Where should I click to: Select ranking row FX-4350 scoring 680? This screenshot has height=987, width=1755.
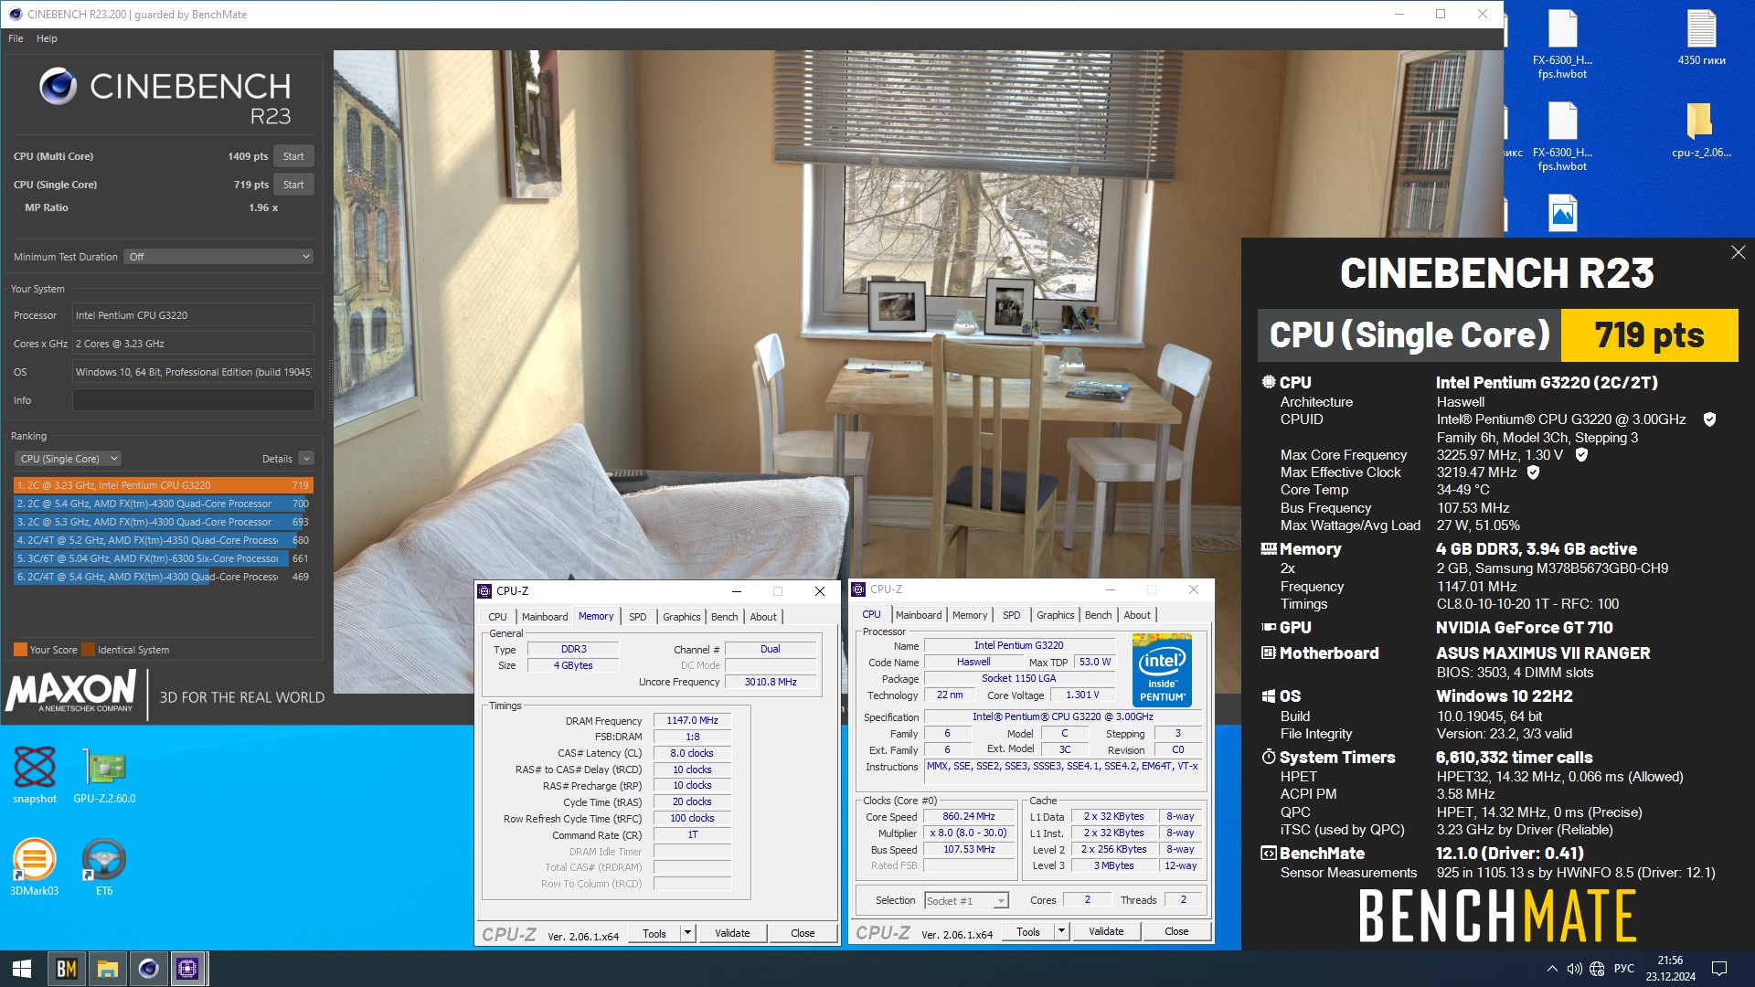[163, 540]
